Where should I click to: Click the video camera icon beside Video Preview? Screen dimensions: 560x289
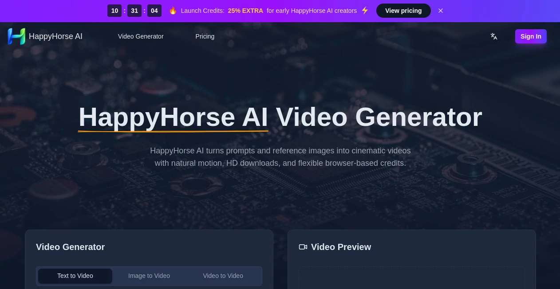pyautogui.click(x=303, y=247)
